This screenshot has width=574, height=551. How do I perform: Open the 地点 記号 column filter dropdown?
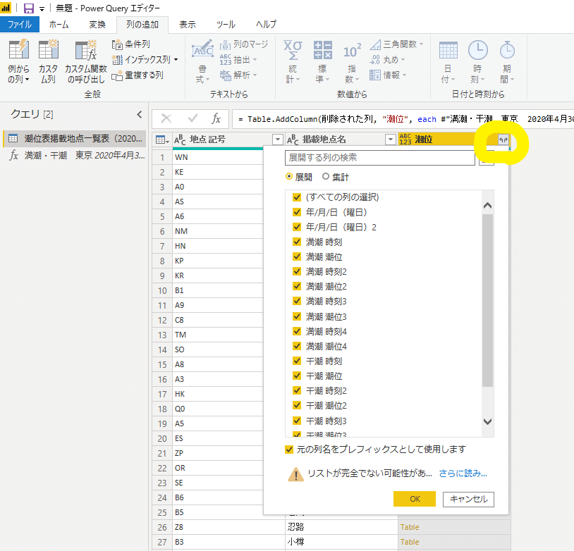[278, 140]
